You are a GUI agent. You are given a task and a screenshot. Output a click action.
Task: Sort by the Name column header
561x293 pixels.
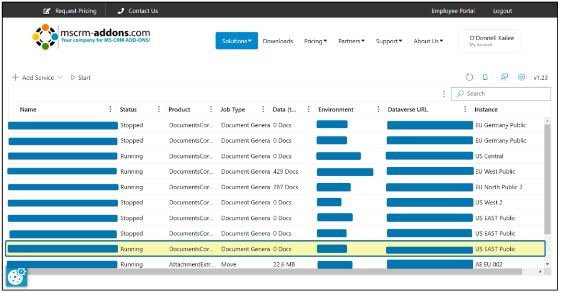click(x=28, y=109)
